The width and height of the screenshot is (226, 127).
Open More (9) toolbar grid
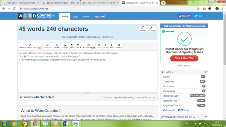pos(119,46)
